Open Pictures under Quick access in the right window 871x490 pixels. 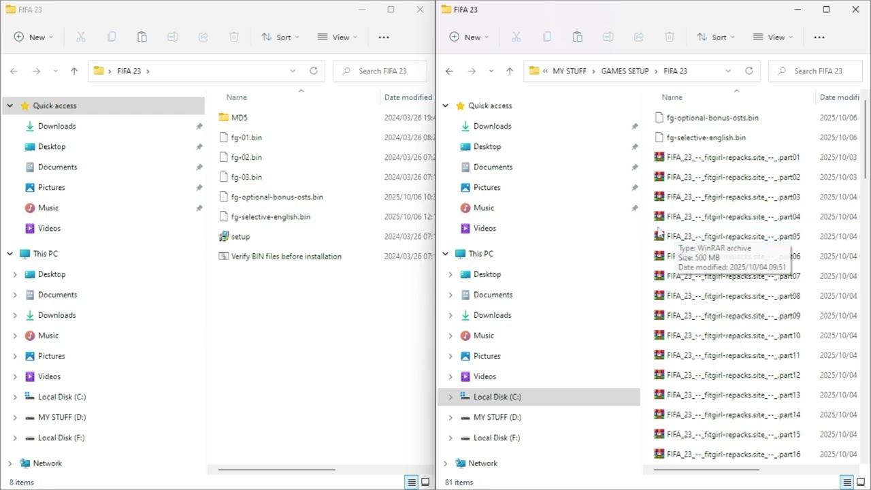(x=487, y=187)
